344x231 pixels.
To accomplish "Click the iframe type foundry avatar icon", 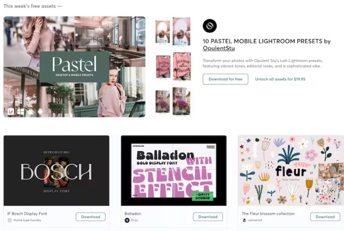I will 9,220.
